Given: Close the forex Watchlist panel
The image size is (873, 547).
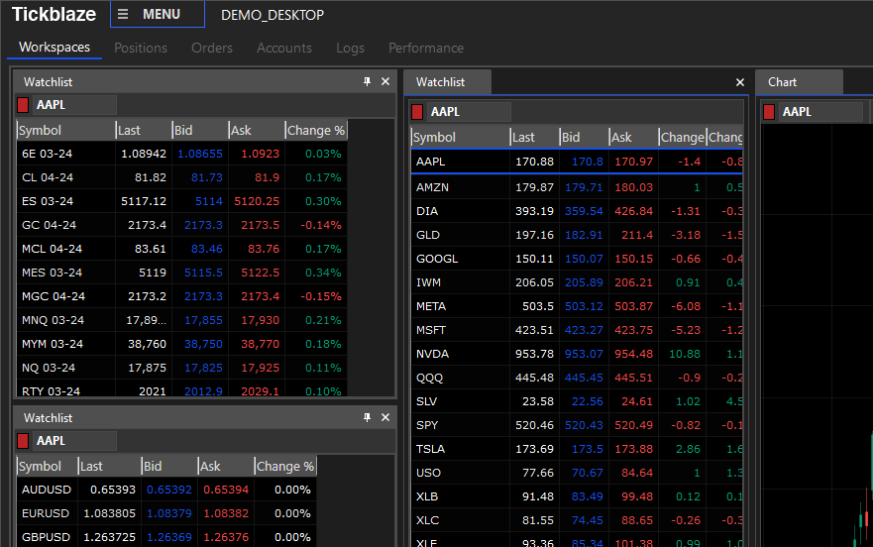Looking at the screenshot, I should (x=385, y=418).
